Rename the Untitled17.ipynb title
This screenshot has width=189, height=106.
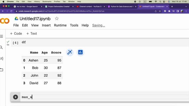pos(35,19)
